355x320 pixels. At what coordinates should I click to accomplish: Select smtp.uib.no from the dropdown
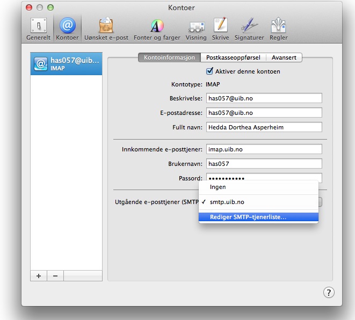coord(227,202)
